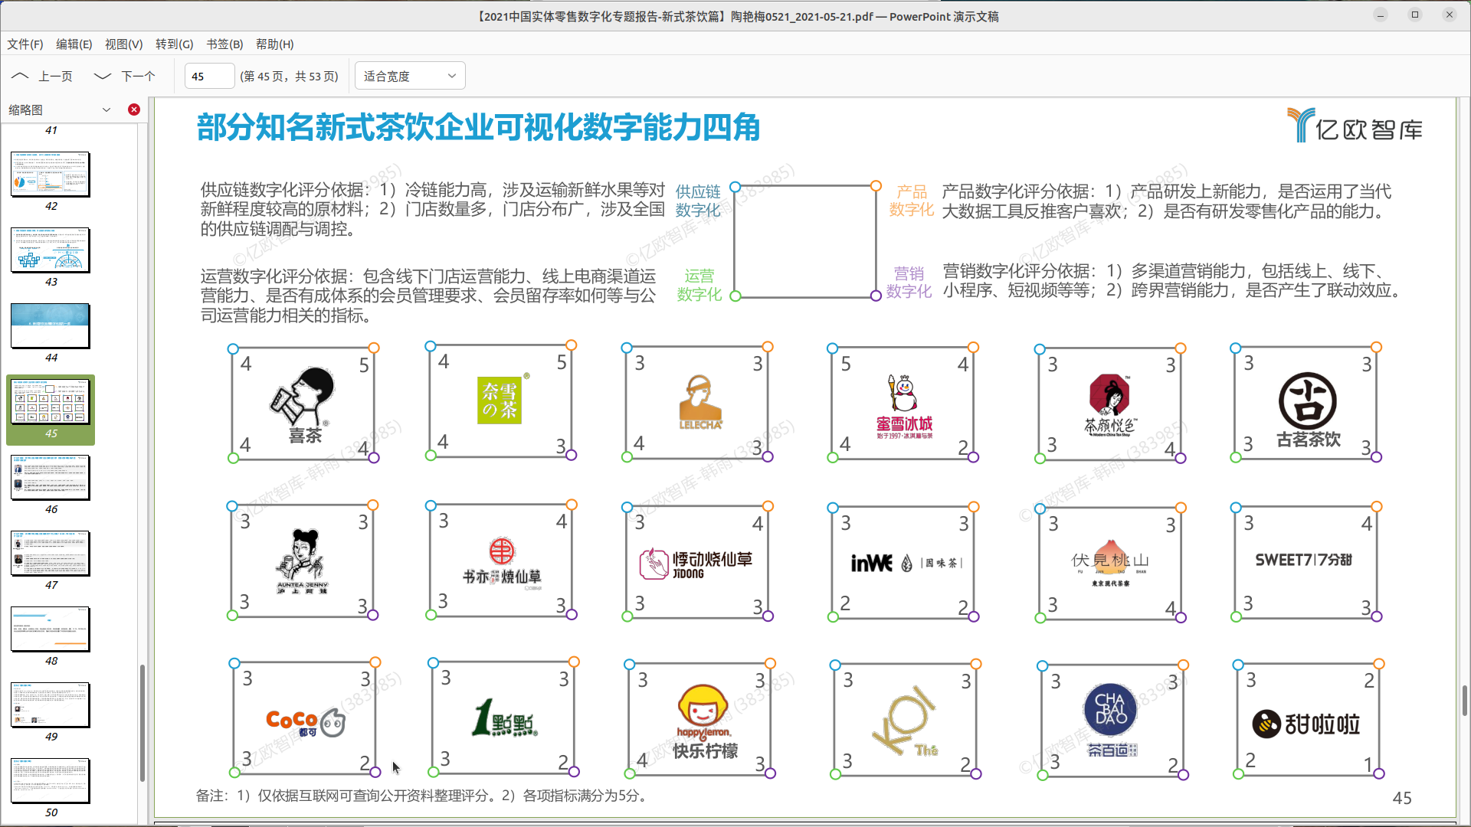Click the 蜜雪冰城 snowman logo

tap(904, 407)
